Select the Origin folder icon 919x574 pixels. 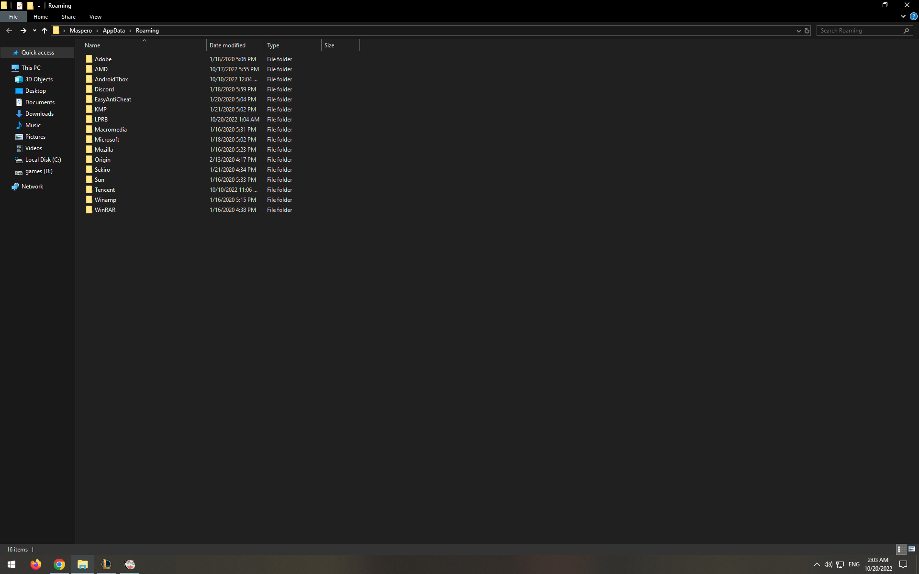tap(89, 160)
